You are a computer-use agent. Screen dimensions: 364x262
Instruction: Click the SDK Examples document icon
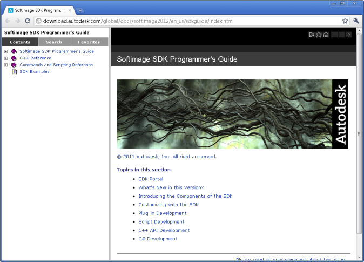click(14, 72)
